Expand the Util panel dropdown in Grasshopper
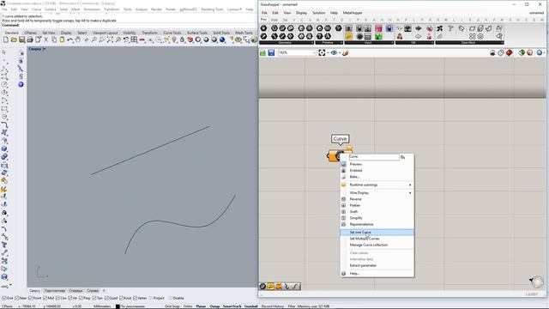 pos(432,43)
